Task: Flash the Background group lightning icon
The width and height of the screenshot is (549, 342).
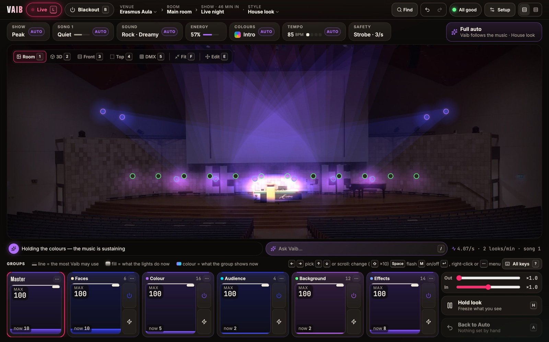Action: click(354, 321)
